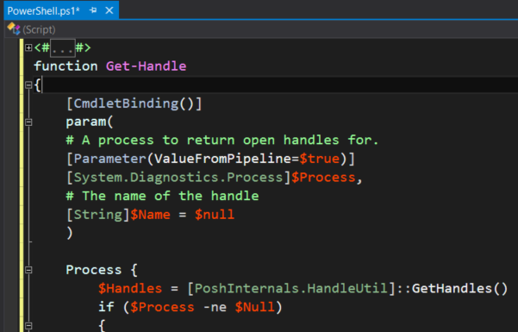Click the script icon beside (Script)
The width and height of the screenshot is (518, 332).
coord(14,28)
